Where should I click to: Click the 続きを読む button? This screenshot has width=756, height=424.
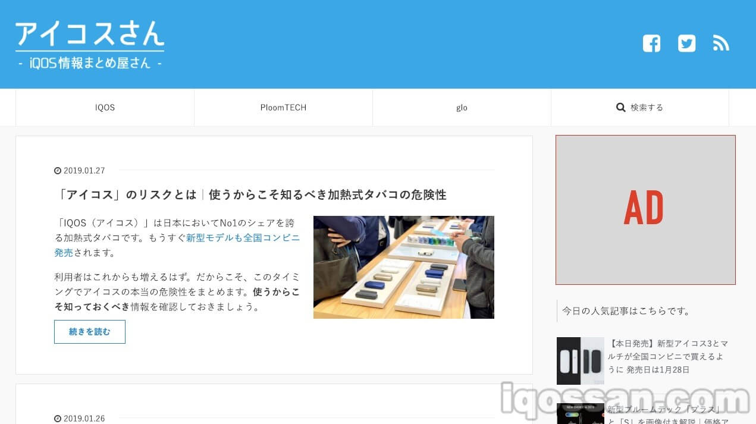[x=90, y=332]
